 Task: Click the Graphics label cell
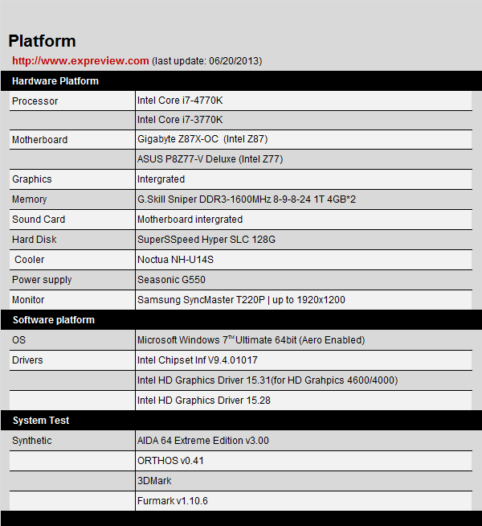(x=72, y=179)
